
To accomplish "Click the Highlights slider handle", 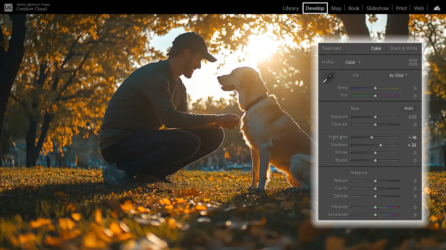I will click(372, 138).
